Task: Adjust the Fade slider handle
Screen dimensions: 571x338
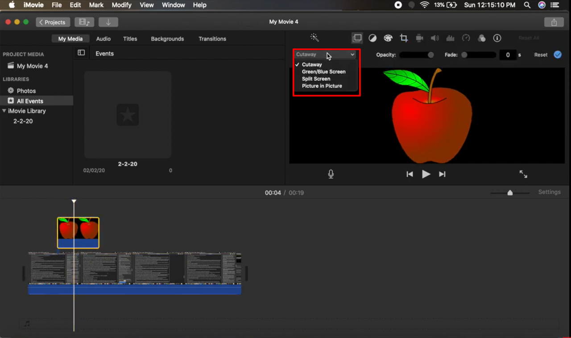Action: coord(464,55)
